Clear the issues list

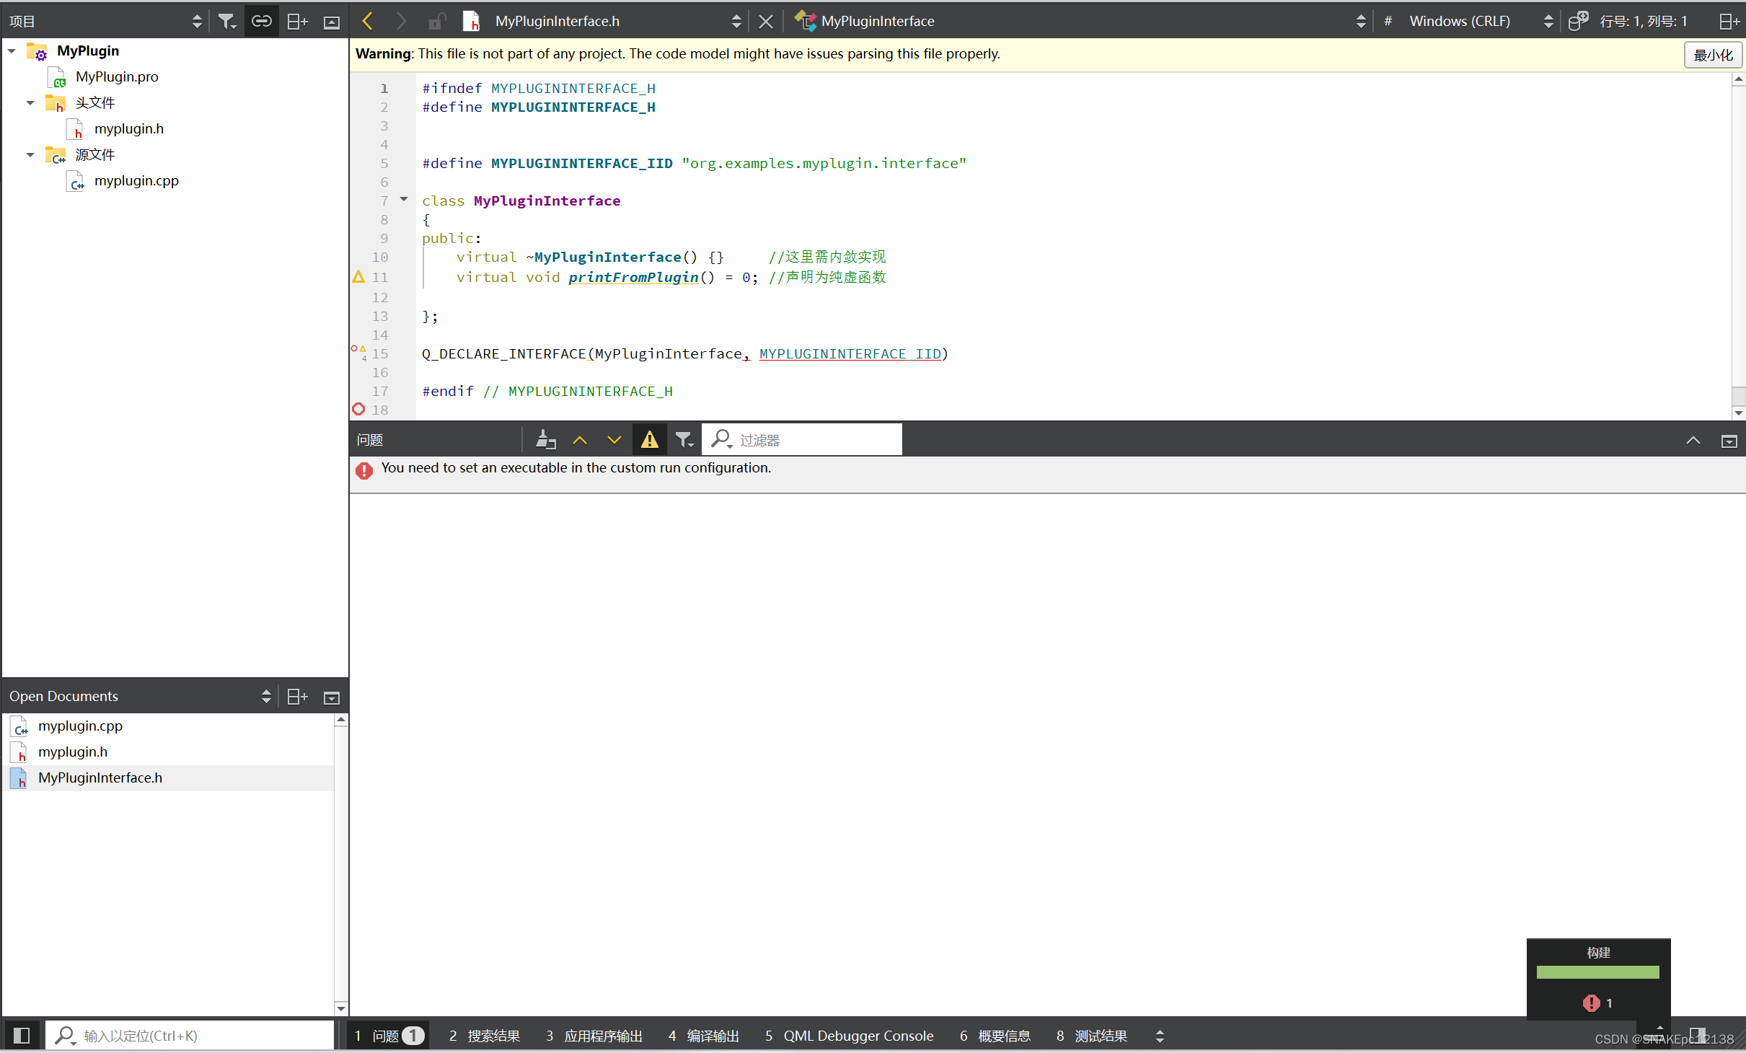coord(546,439)
